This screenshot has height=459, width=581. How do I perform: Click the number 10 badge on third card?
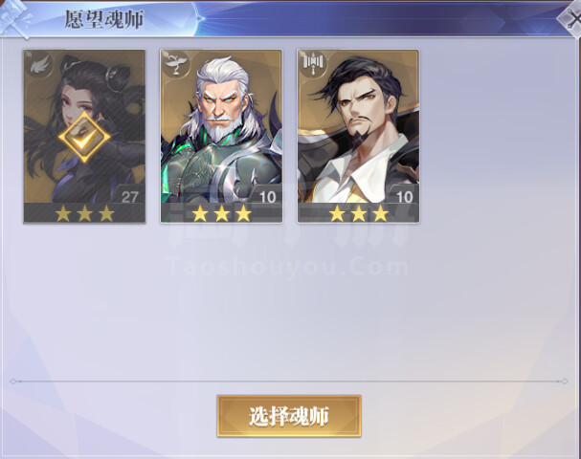[x=404, y=197]
